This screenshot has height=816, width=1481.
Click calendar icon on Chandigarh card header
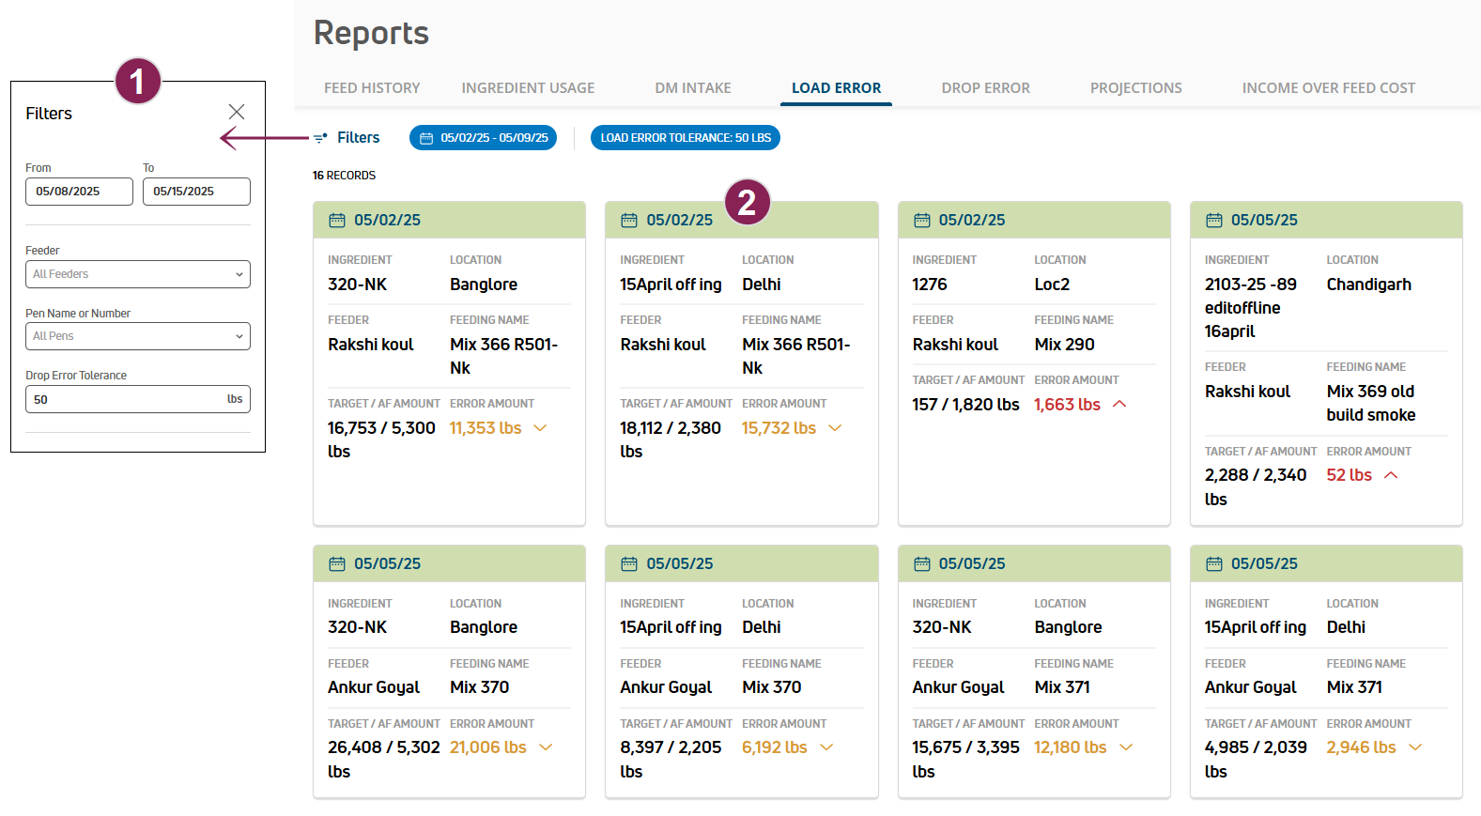1213,220
